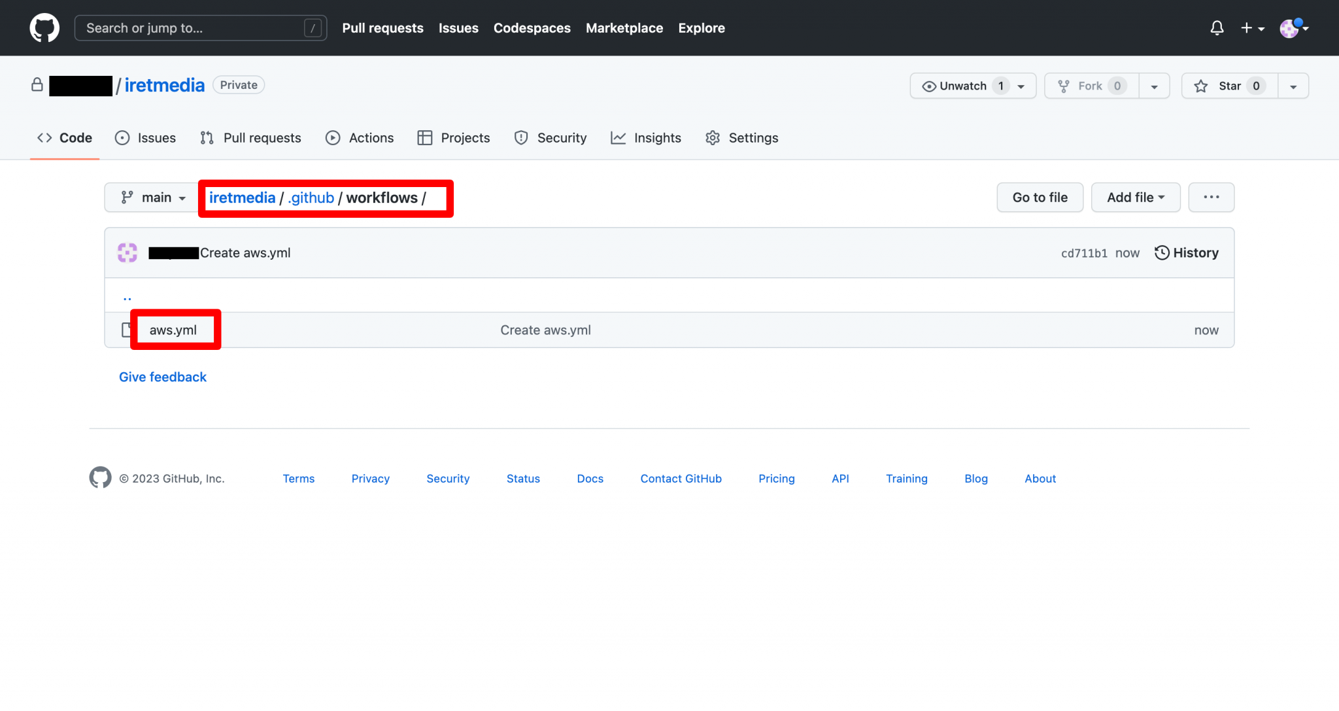Click the Go to file button
Image resolution: width=1339 pixels, height=711 pixels.
[1040, 197]
